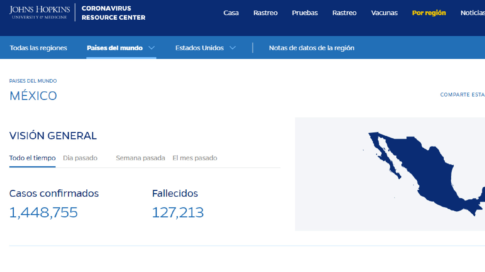
Task: Open the Paises del mundo chevron arrow
Action: click(x=152, y=48)
